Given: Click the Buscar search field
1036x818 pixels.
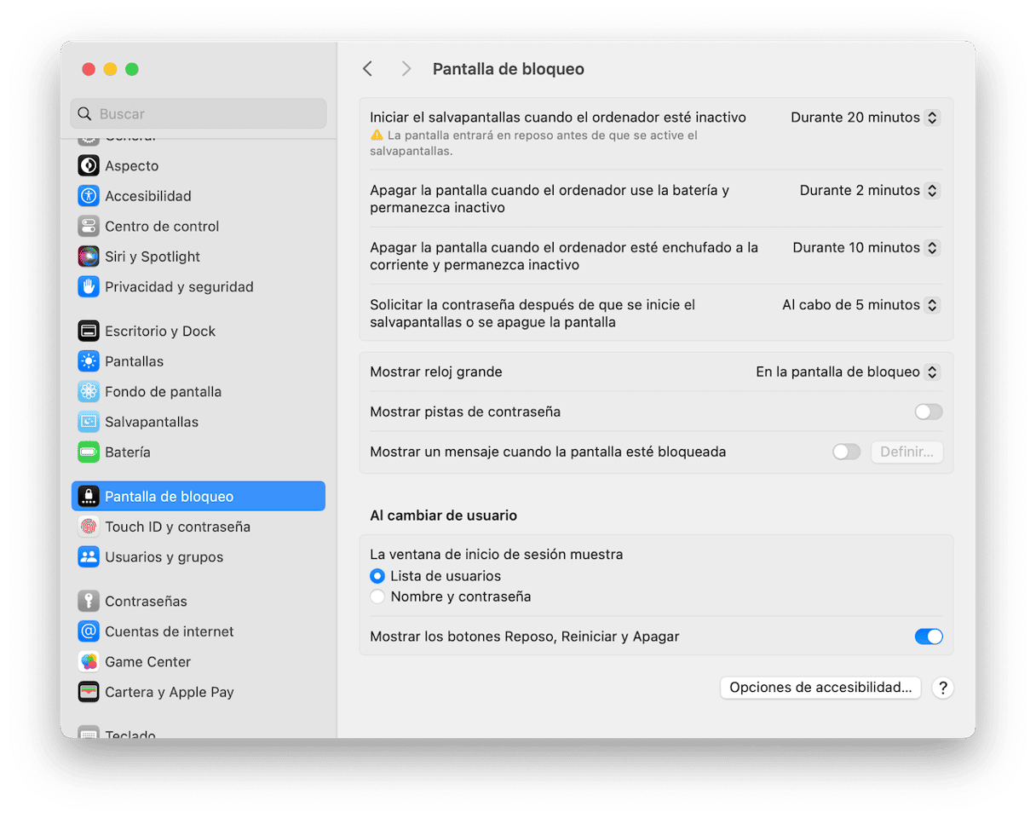Looking at the screenshot, I should (199, 113).
